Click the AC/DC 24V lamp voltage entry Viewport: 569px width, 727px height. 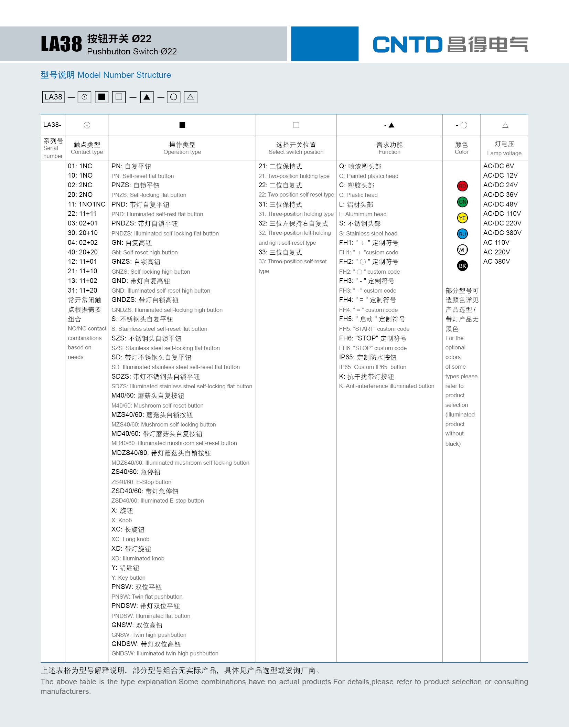[x=500, y=185]
